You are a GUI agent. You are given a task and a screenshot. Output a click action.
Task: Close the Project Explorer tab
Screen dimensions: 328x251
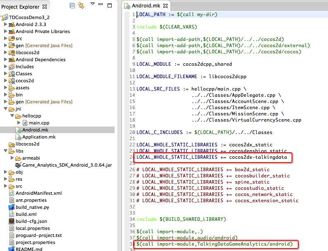(45, 7)
